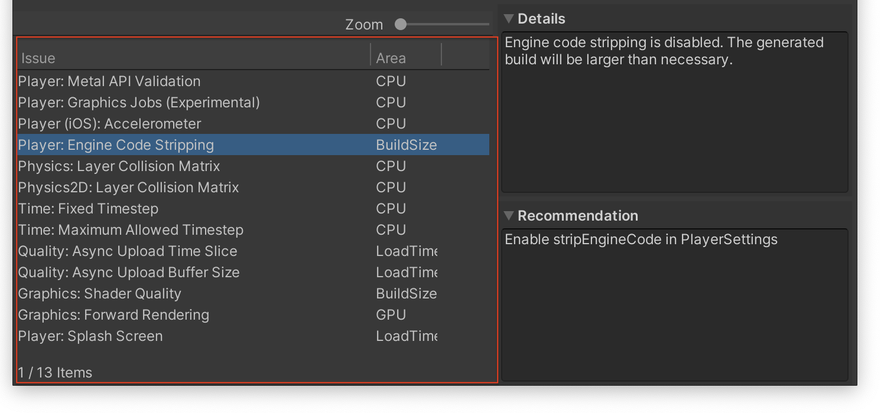884x417 pixels.
Task: Collapse the Details section triangle
Action: pyautogui.click(x=508, y=19)
